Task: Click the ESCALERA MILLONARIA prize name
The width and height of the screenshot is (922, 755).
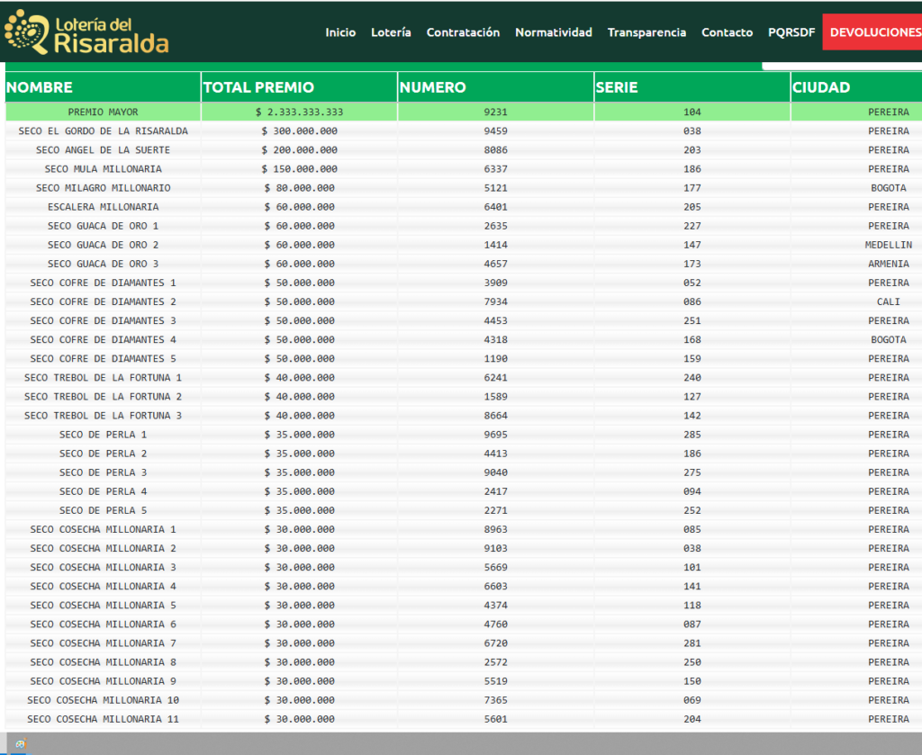Action: [x=103, y=207]
